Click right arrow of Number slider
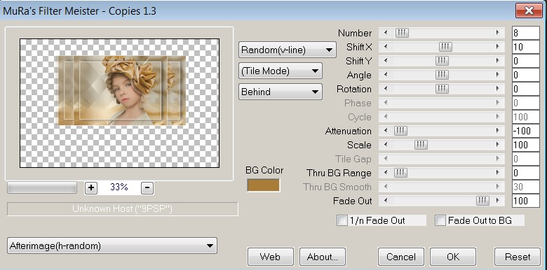 pyautogui.click(x=497, y=33)
